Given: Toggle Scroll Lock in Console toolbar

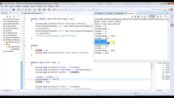Looking at the screenshot, I should coord(145,17).
